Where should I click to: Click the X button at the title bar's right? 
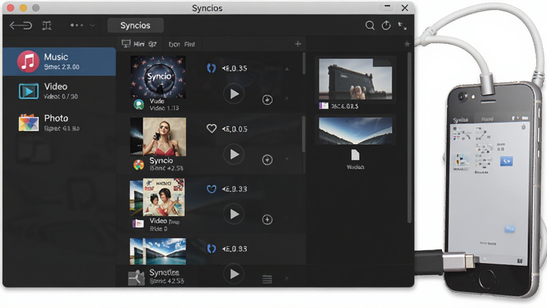pyautogui.click(x=405, y=7)
